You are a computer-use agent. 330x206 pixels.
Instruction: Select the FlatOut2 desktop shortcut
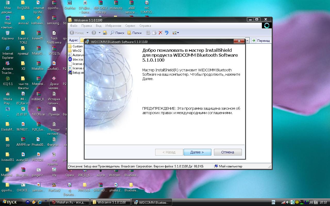point(54,187)
